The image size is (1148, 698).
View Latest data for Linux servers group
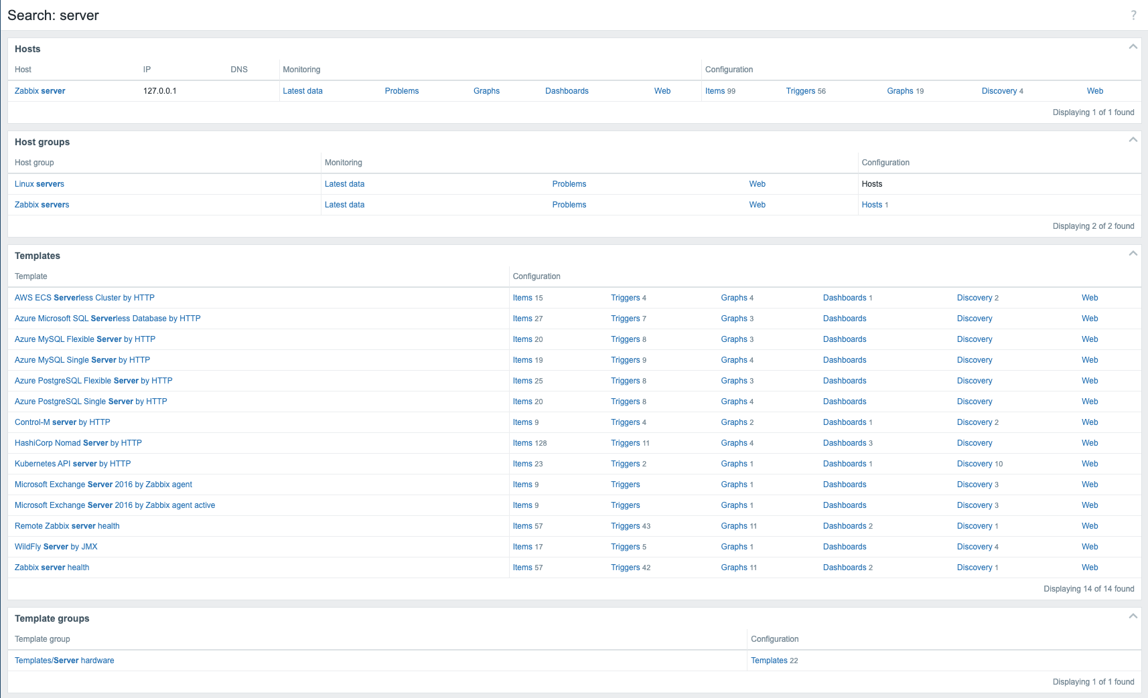coord(344,184)
